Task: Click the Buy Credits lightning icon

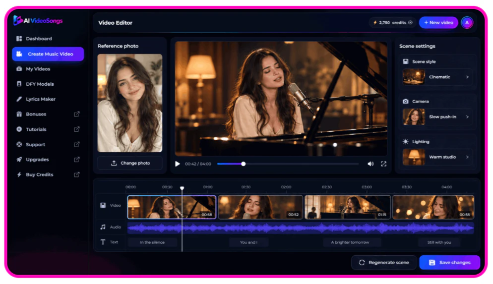Action: tap(19, 174)
